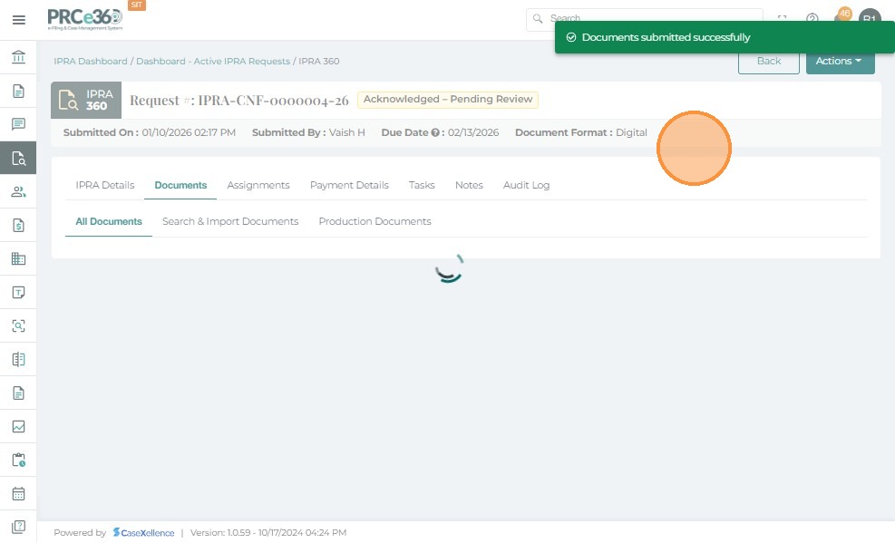895x543 pixels.
Task: Open the calendar sidebar icon
Action: pos(18,493)
